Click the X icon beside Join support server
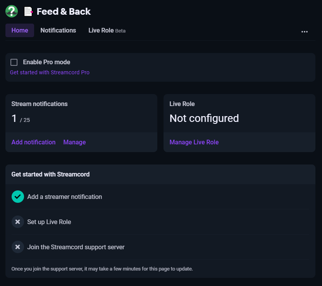 pos(18,247)
